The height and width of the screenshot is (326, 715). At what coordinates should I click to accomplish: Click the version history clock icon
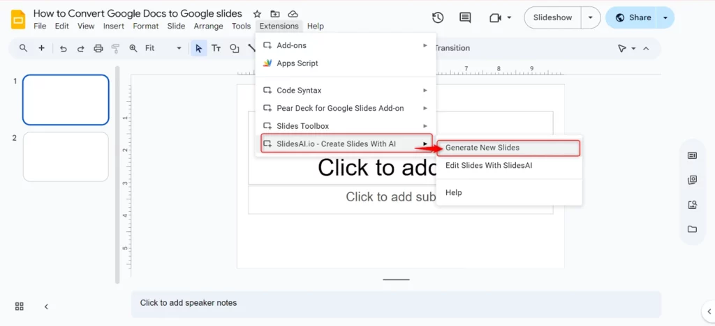pos(438,17)
